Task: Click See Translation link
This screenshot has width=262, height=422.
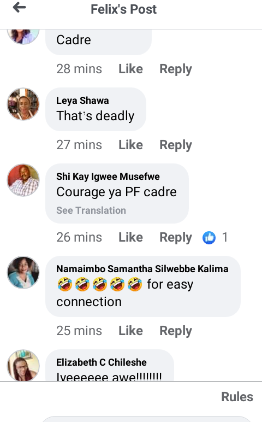Action: point(91,210)
